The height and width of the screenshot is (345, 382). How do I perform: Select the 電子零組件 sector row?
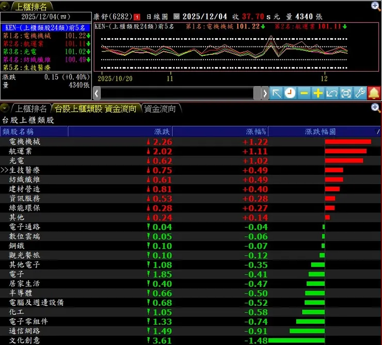(190, 321)
